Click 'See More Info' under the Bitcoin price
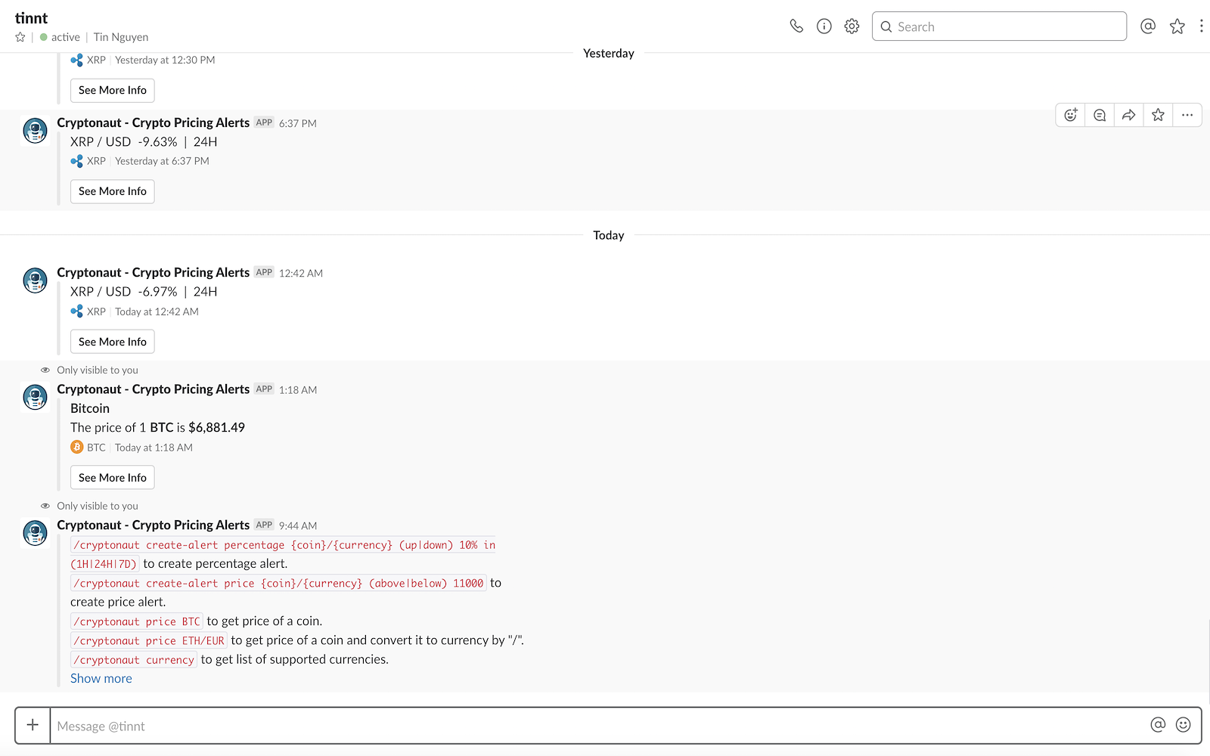 [x=112, y=477]
